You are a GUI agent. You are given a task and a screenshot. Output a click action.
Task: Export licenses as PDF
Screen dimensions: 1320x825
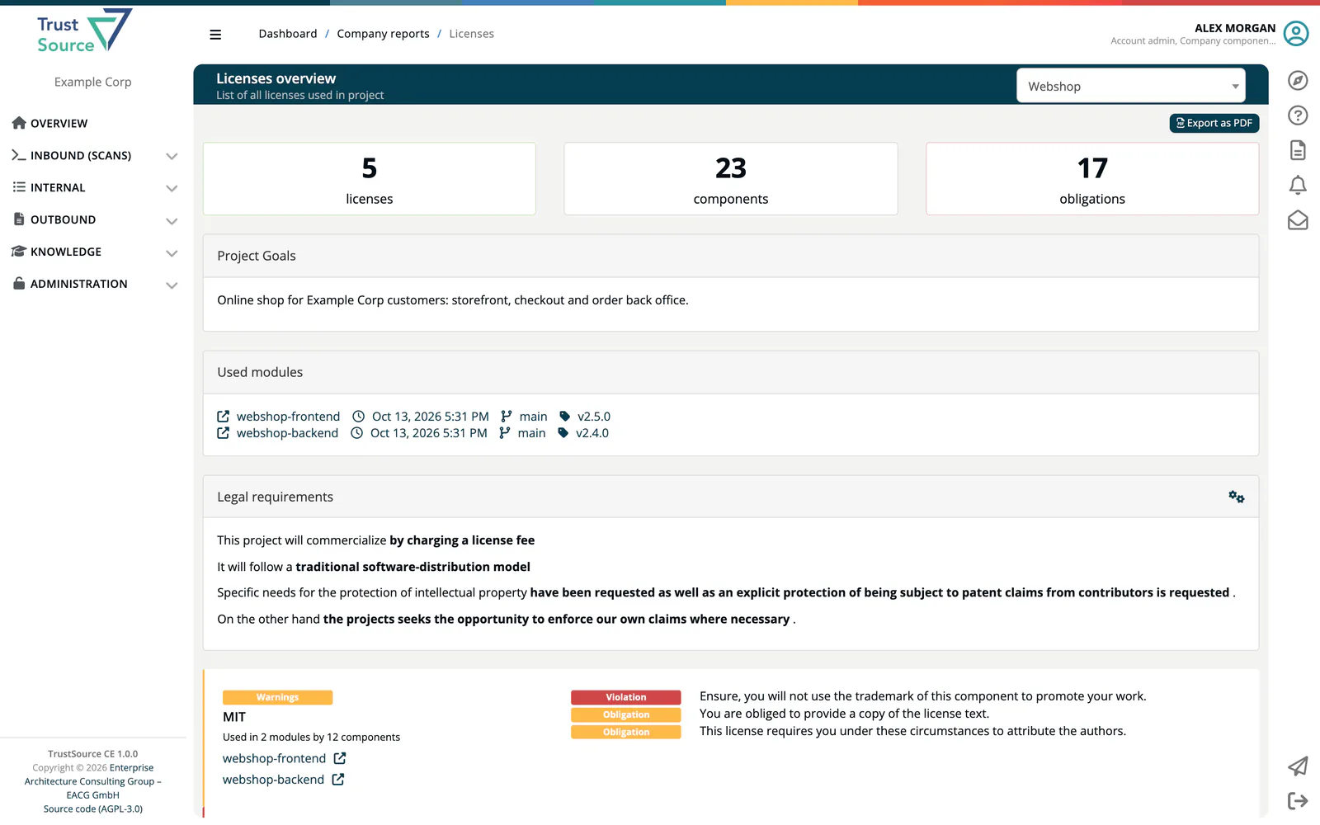click(x=1214, y=123)
